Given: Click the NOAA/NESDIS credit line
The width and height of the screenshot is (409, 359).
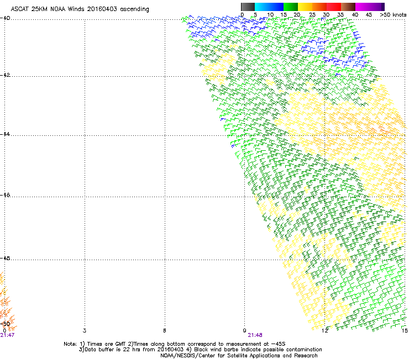Looking at the screenshot, I should coord(239,356).
